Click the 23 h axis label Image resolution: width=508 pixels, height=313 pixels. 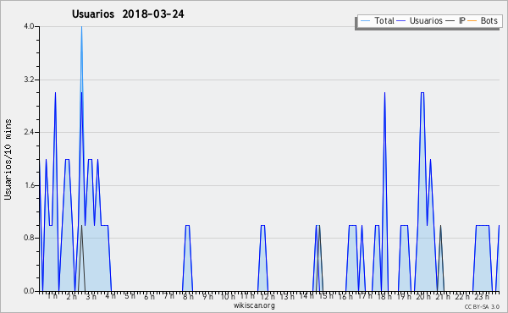click(x=482, y=296)
